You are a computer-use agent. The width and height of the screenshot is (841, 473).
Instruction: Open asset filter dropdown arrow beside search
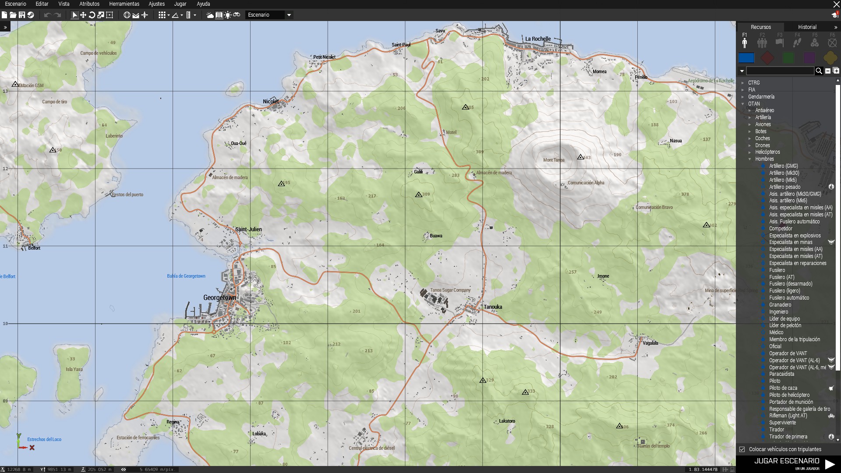(742, 71)
